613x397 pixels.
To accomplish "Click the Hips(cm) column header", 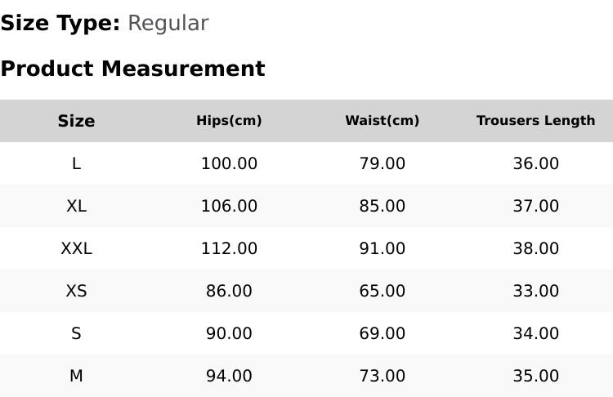I will pos(229,120).
